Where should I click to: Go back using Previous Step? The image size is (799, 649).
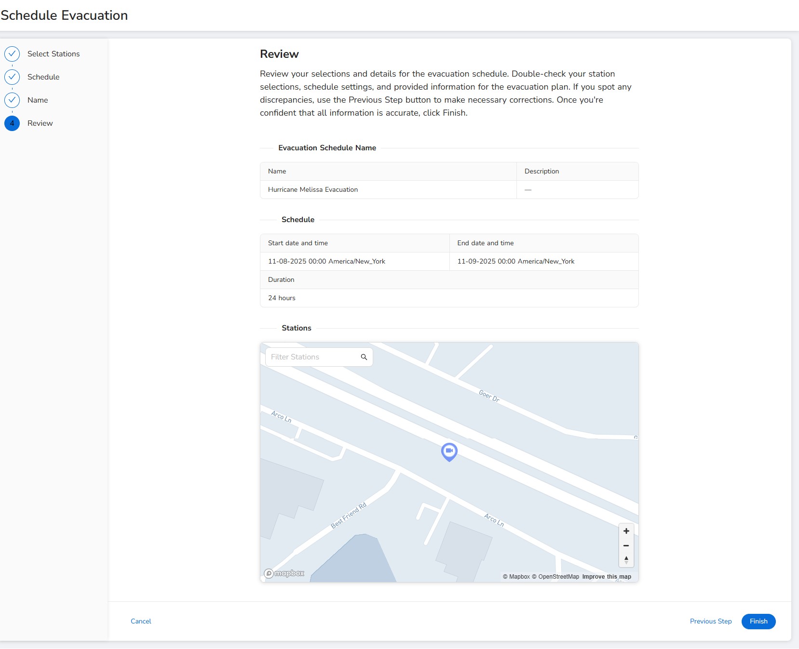pyautogui.click(x=710, y=621)
